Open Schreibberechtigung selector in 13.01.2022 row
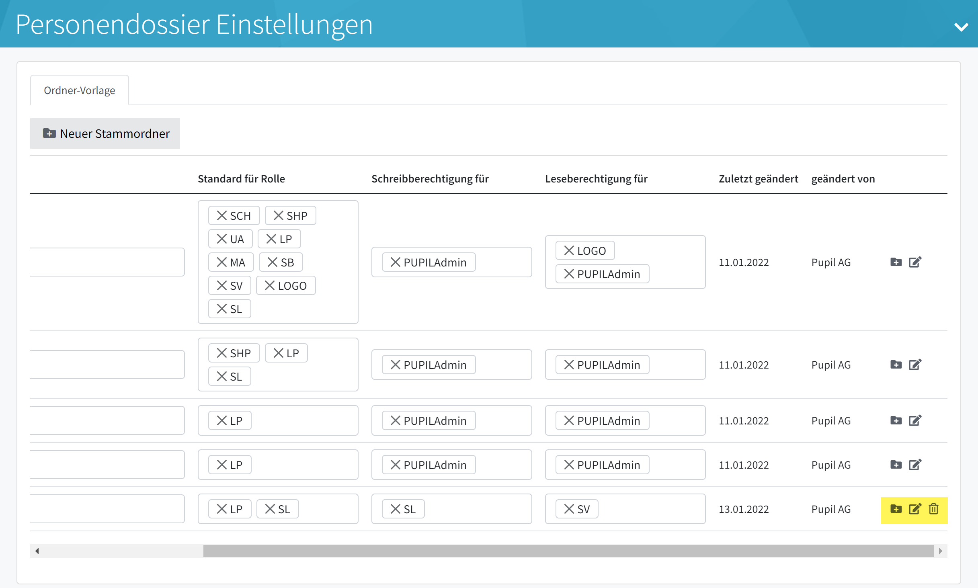 coord(451,509)
